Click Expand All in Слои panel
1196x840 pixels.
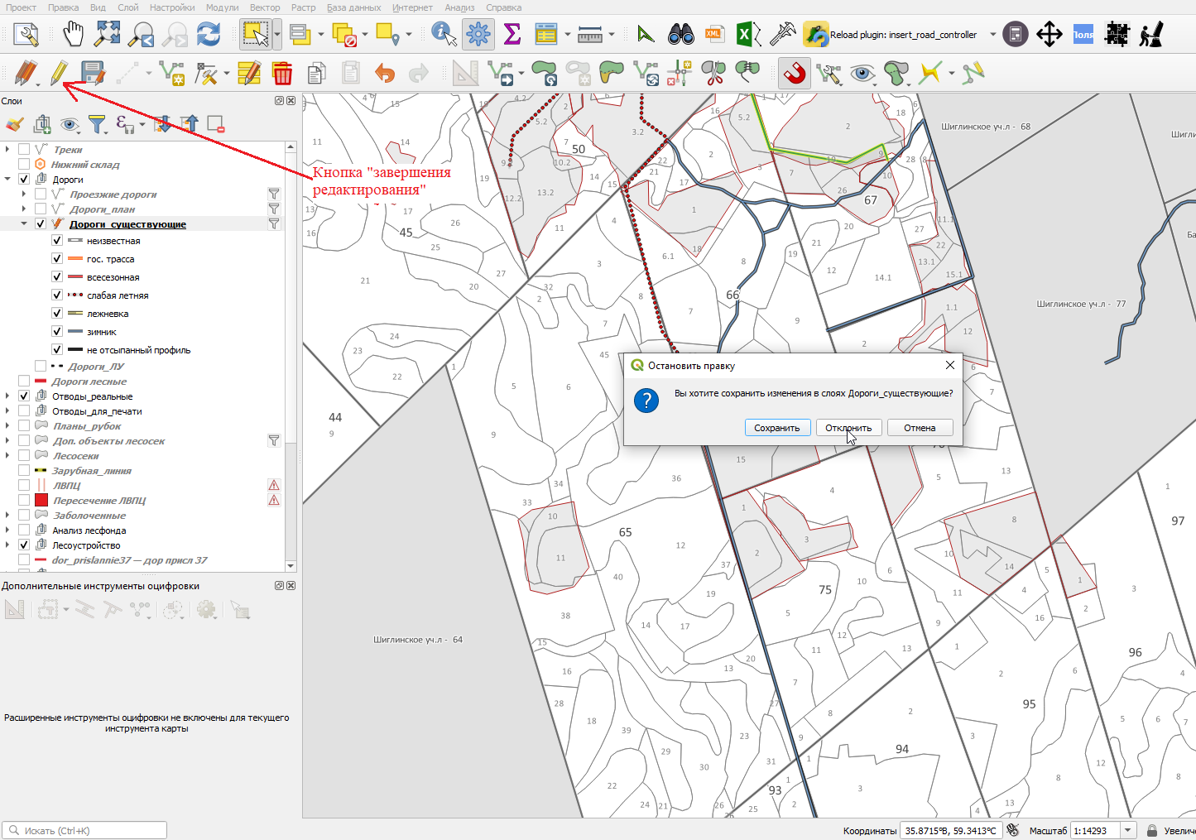(163, 124)
